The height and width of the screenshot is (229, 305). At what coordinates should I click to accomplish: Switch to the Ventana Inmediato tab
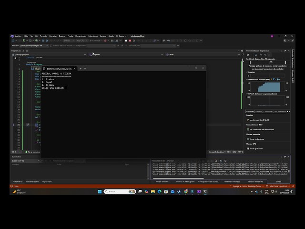(255, 181)
